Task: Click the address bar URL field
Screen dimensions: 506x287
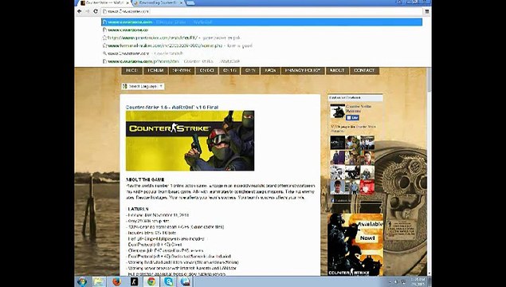Action: click(x=261, y=11)
